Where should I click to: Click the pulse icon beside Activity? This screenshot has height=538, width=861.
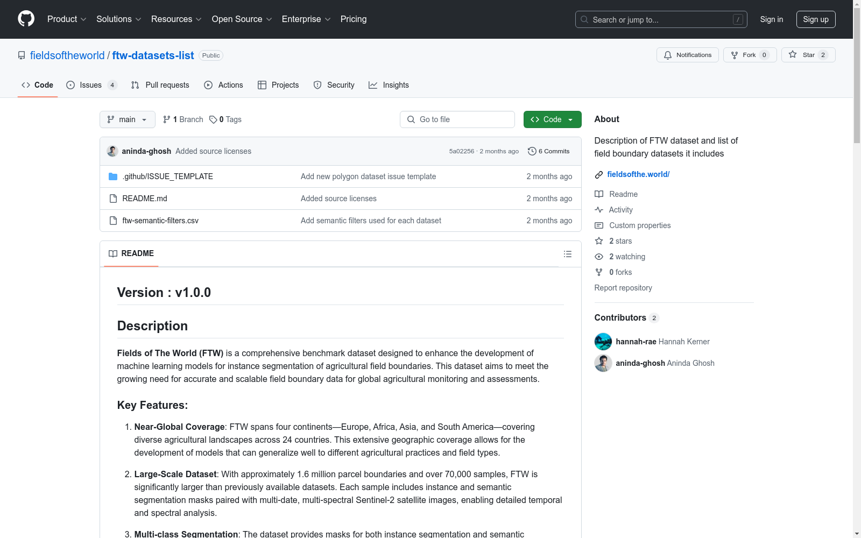(x=599, y=210)
